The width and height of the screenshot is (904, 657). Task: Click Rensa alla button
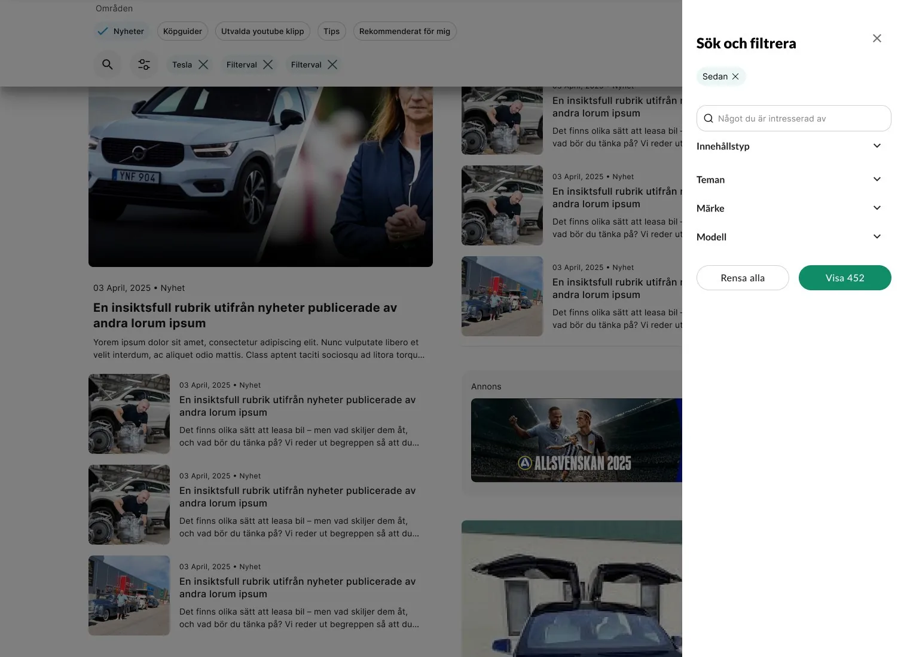pyautogui.click(x=743, y=278)
